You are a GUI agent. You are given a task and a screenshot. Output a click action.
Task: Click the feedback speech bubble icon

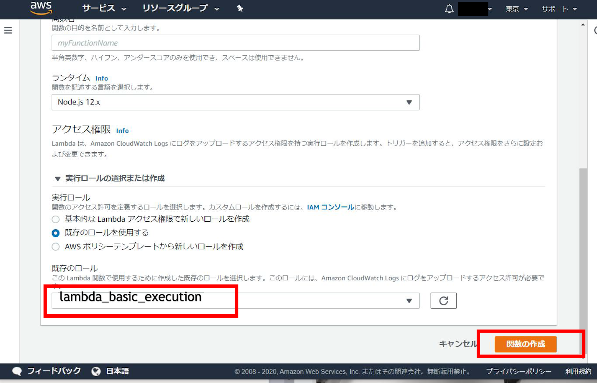coord(17,371)
